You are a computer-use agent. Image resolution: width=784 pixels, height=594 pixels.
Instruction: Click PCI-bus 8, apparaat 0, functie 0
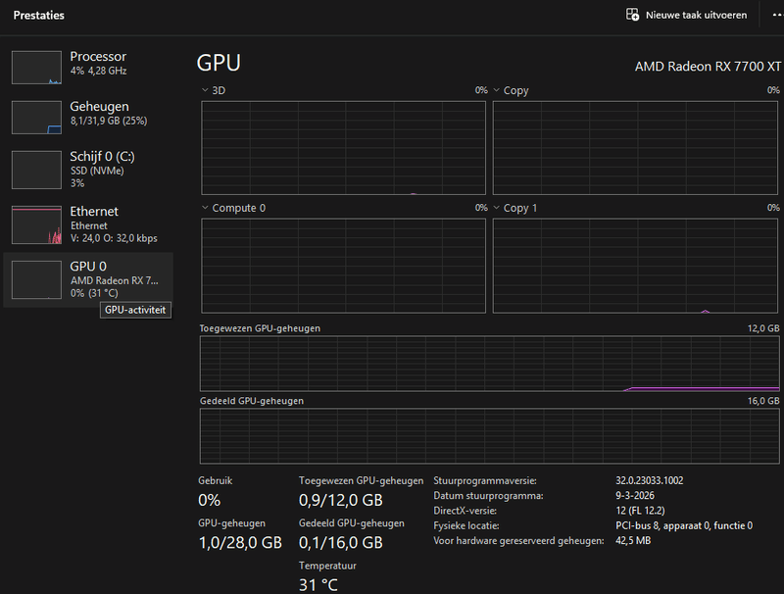pos(684,525)
